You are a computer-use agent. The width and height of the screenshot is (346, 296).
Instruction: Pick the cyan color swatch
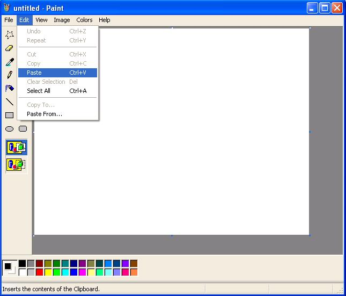pyautogui.click(x=65, y=272)
